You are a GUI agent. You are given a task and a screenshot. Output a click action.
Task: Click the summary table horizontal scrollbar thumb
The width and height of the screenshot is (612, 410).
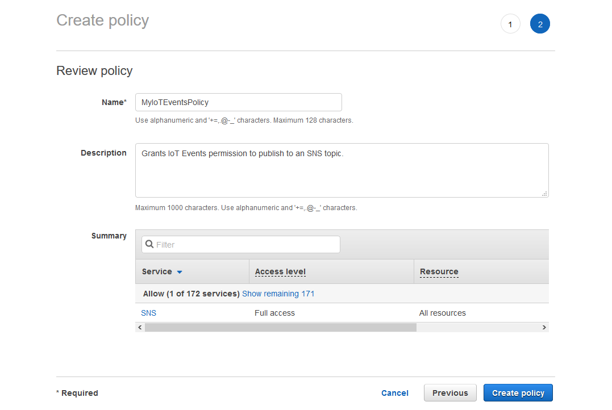[x=280, y=328]
